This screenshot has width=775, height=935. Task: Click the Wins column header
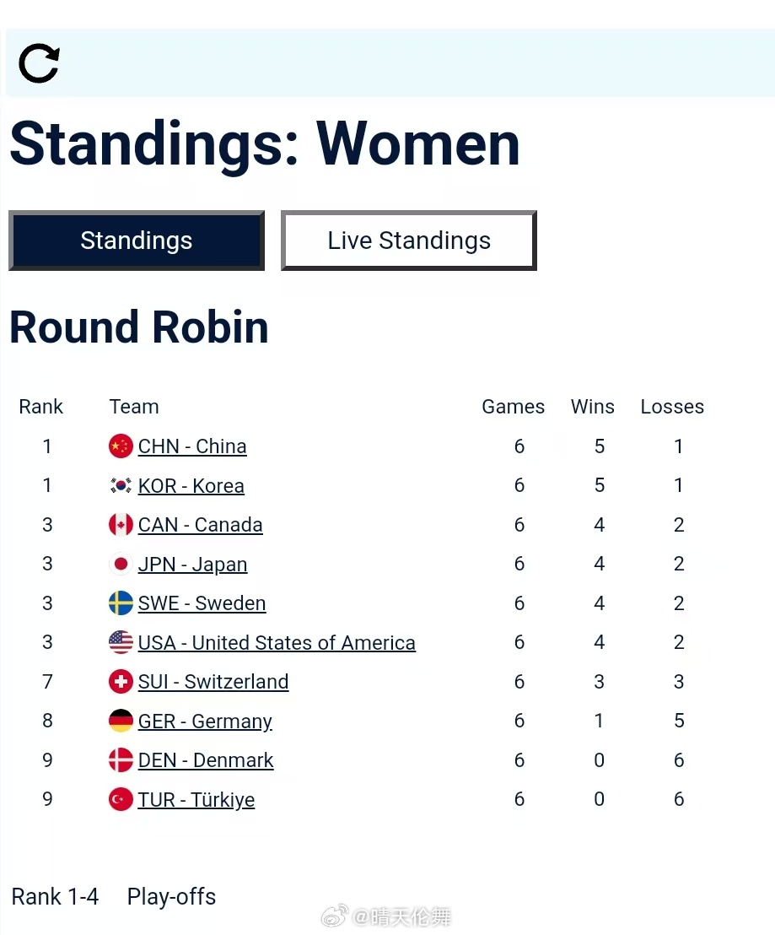point(592,407)
